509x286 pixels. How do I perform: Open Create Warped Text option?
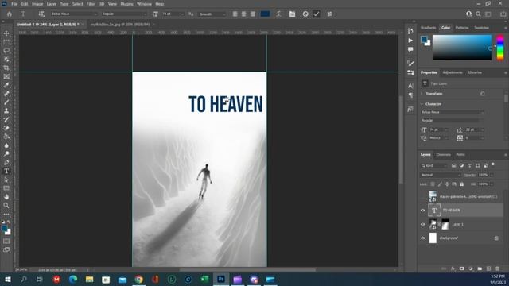[x=278, y=14]
